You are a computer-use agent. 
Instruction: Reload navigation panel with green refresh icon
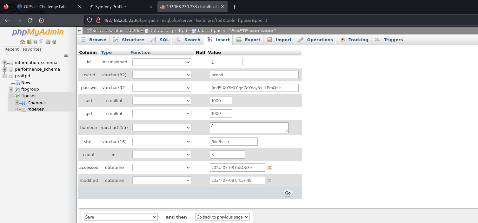[54, 42]
